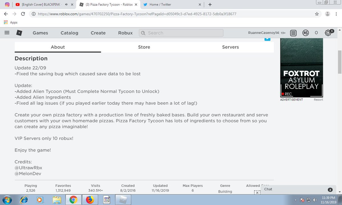The width and height of the screenshot is (342, 205).
Task: Click the Description heading
Action: point(31,58)
